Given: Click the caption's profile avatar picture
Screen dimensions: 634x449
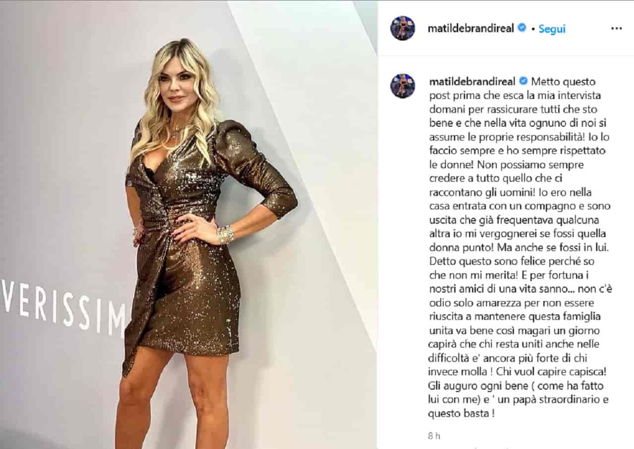Looking at the screenshot, I should 403,86.
